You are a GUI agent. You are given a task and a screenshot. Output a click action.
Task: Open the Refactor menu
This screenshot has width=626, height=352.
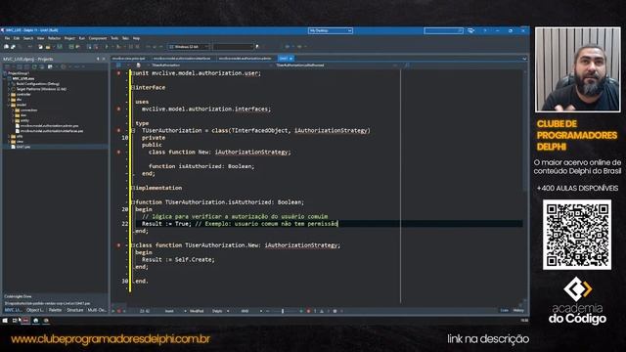(55, 38)
